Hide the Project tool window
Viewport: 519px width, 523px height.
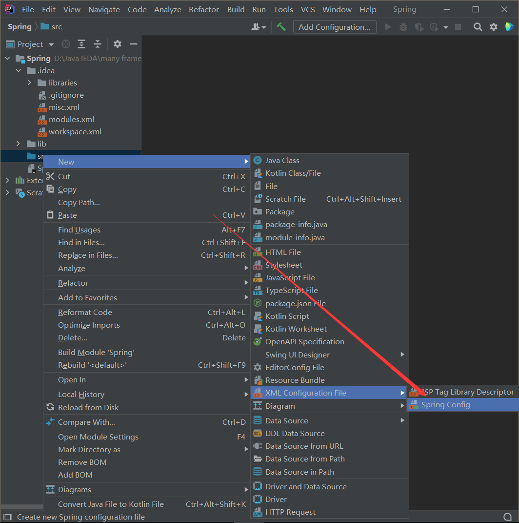pyautogui.click(x=134, y=44)
